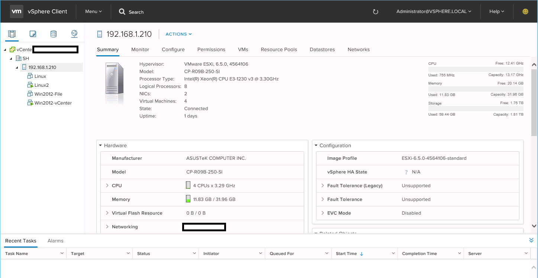Click the SH datacenter icon
The image size is (538, 278).
click(18, 59)
